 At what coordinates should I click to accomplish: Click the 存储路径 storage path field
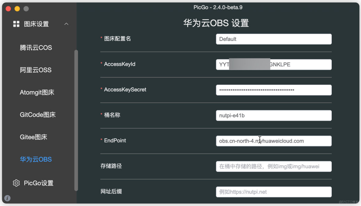pyautogui.click(x=273, y=166)
